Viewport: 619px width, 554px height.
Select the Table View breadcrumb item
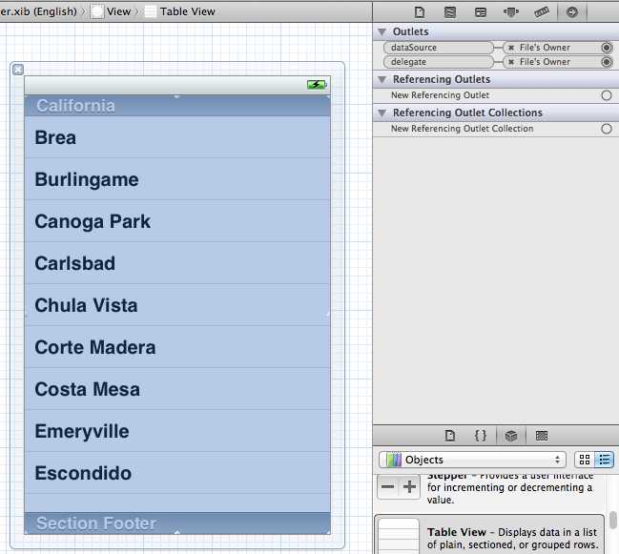tap(180, 11)
